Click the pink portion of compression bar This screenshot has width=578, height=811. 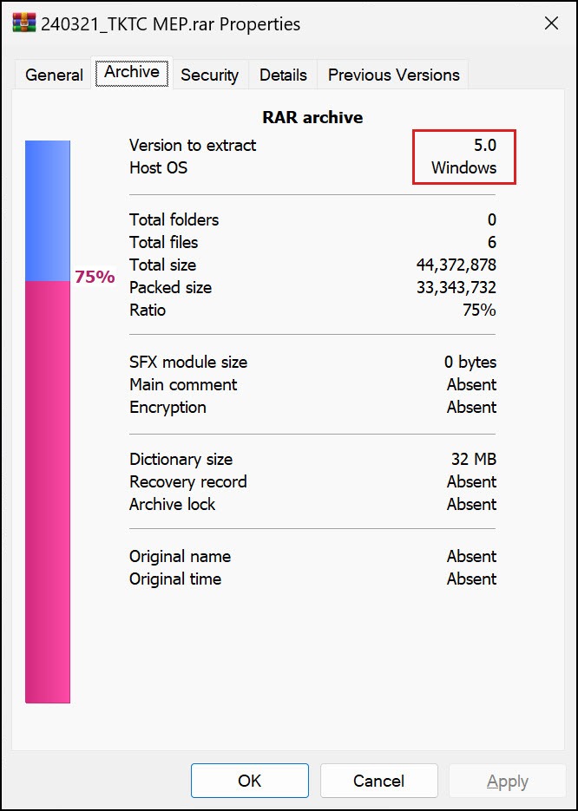(48, 491)
